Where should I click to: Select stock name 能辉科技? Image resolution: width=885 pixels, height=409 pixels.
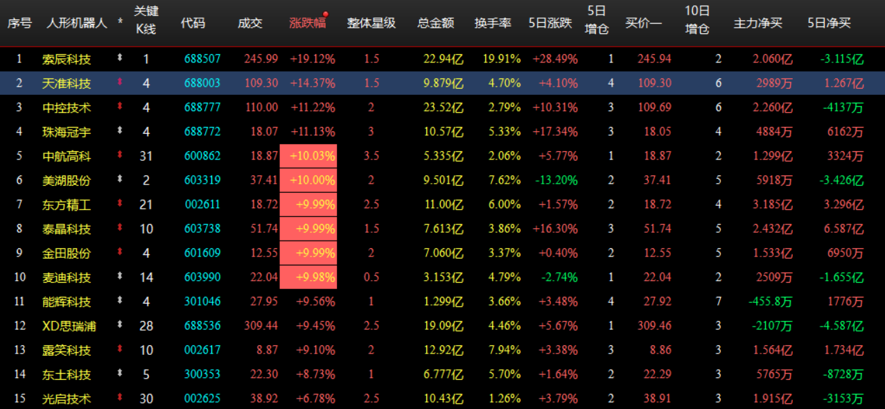pos(67,302)
